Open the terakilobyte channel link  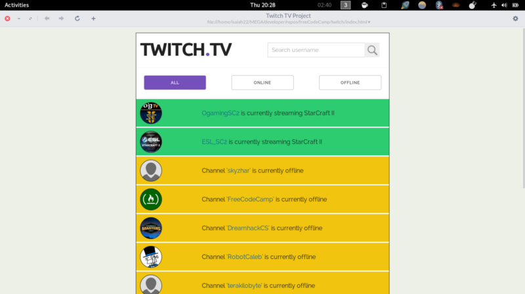[x=244, y=286]
